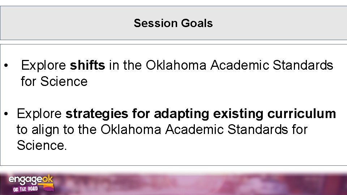Click the ON THE ROAD badge
The image size is (347, 195).
tap(25, 189)
